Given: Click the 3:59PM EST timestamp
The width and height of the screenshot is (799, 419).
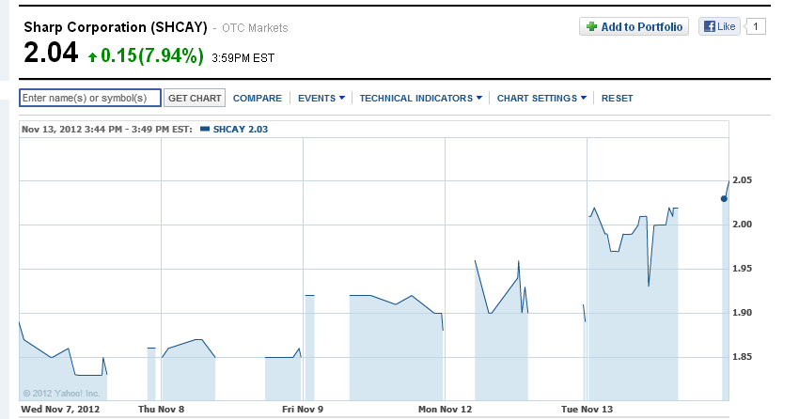Looking at the screenshot, I should pos(243,58).
